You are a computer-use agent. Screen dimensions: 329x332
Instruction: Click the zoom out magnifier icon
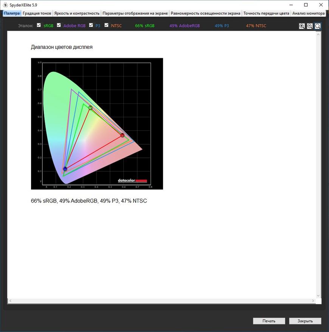310,26
